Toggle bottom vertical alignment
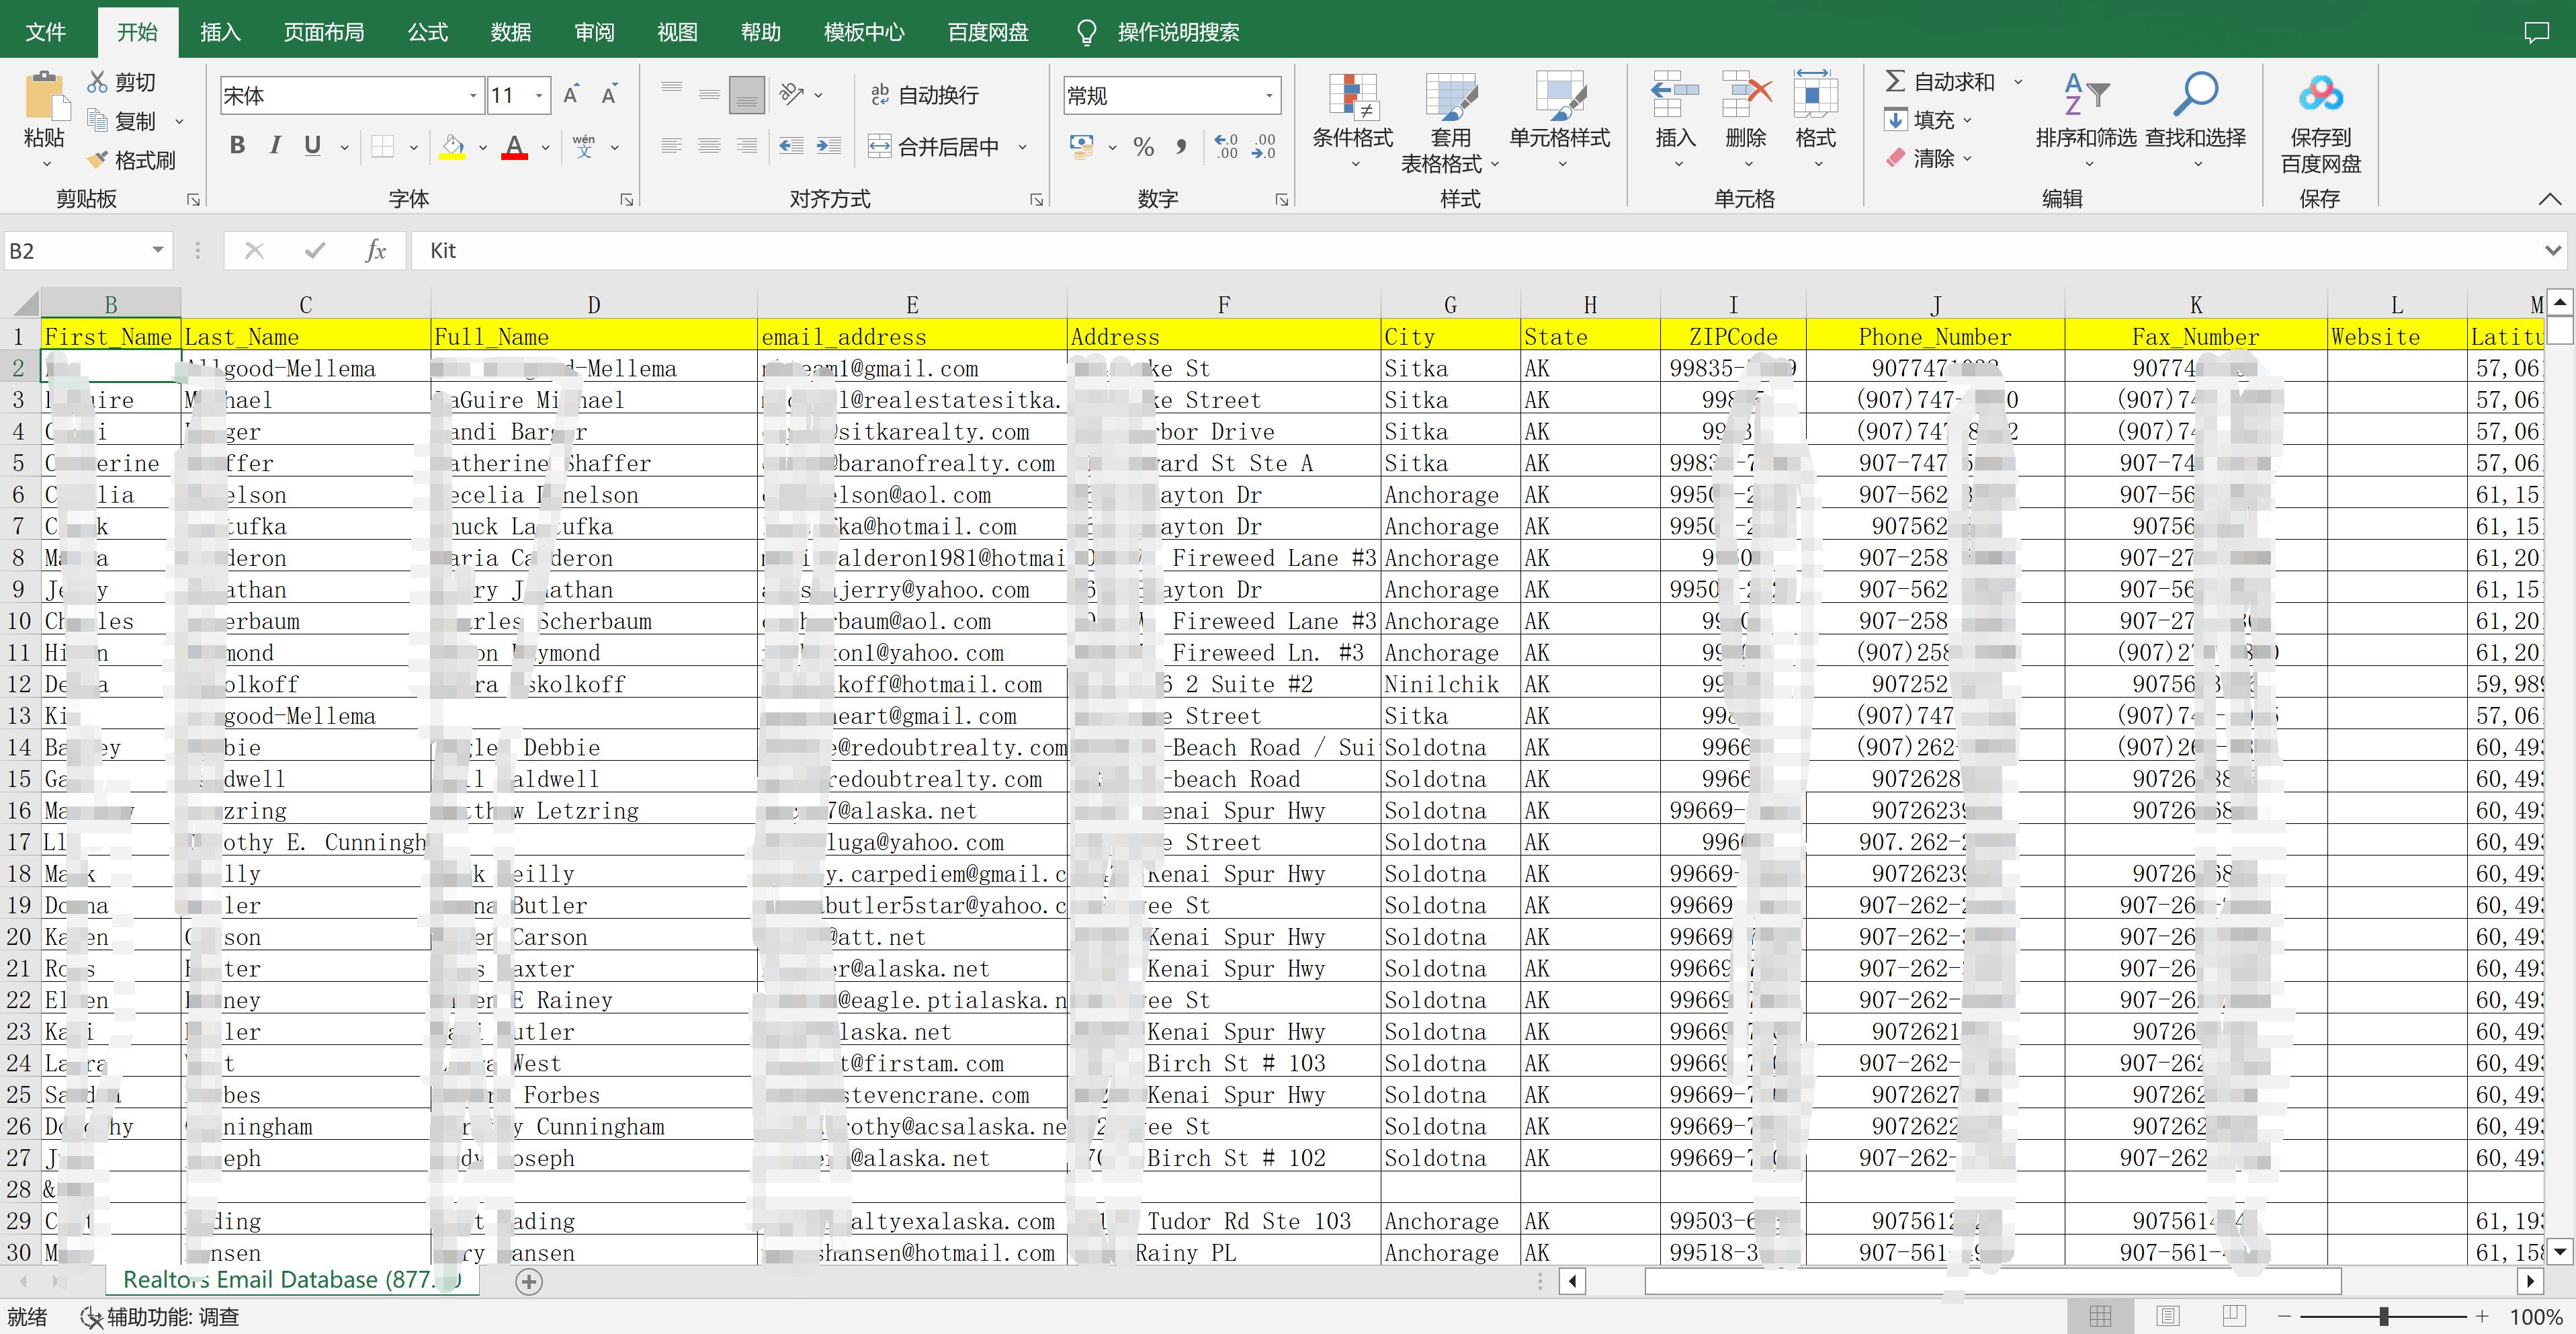 click(x=747, y=95)
